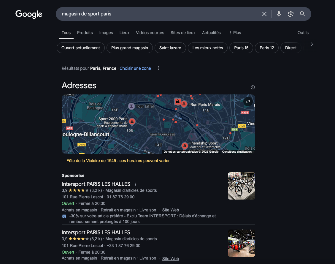Apply the Plus grand magasin chip
Viewport: 335px width, 264px height.
pos(129,48)
